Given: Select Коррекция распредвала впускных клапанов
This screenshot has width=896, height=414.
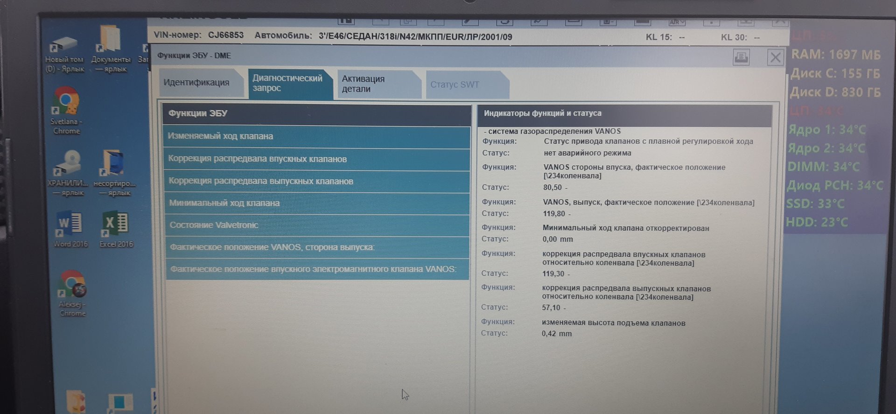Looking at the screenshot, I should click(317, 159).
